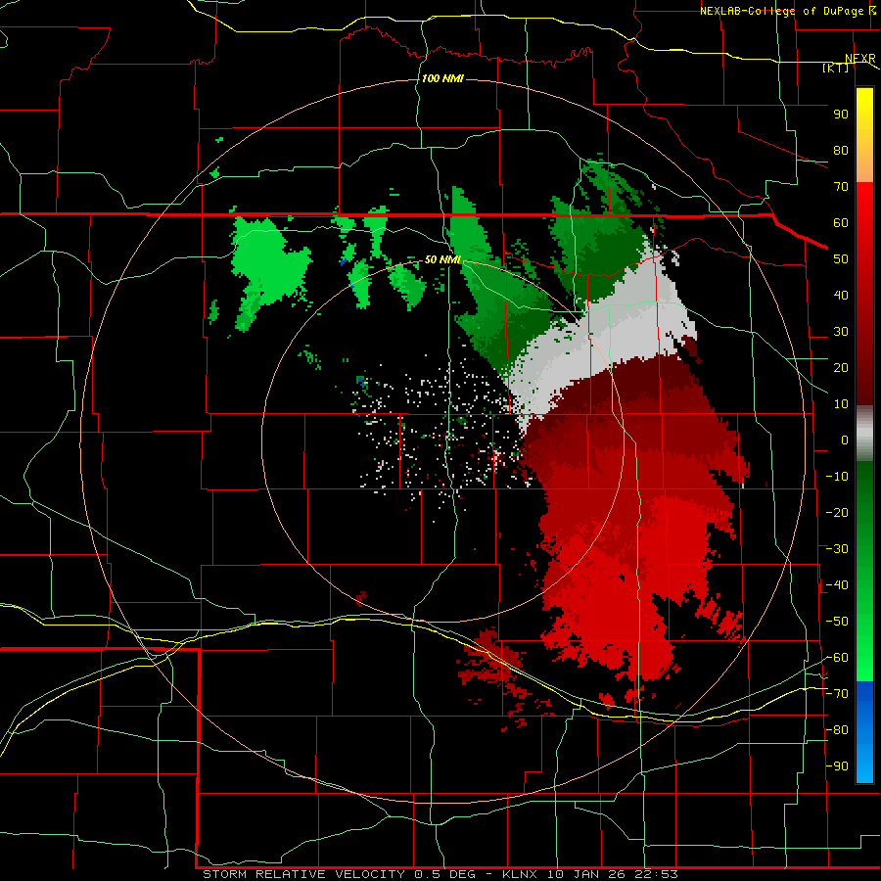The width and height of the screenshot is (881, 881).
Task: Select the "NEXLAB-College of DuPage" header text
Action: point(783,11)
